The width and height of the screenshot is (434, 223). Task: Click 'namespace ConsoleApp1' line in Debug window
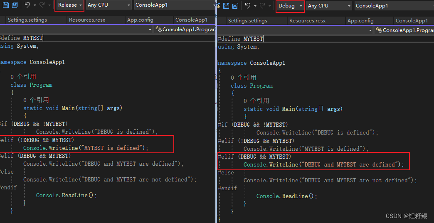click(252, 63)
